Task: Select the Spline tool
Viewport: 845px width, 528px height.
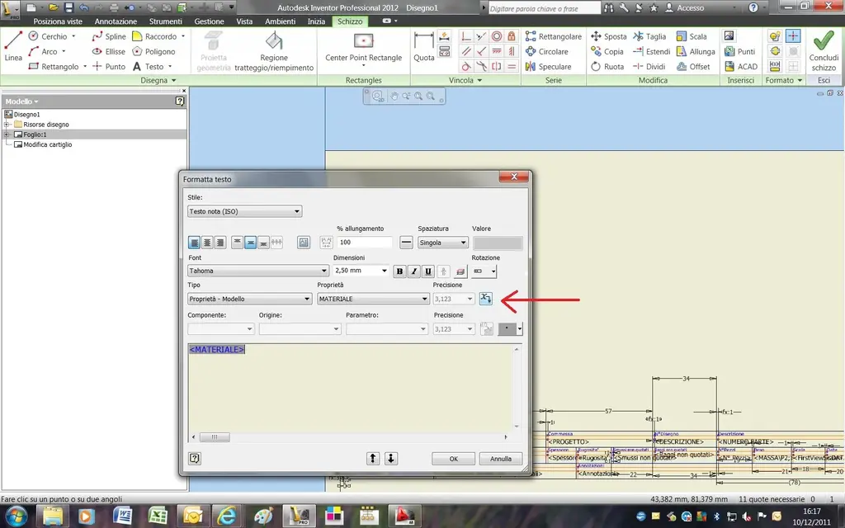Action: (109, 36)
